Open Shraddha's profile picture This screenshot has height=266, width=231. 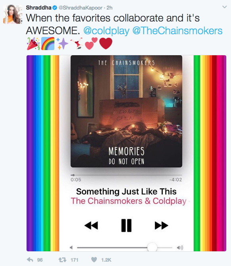[13, 14]
